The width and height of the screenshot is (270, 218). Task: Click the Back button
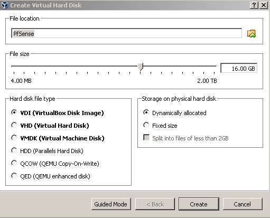(x=155, y=204)
